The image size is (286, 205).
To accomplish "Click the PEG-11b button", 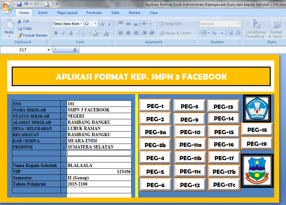I will click(x=190, y=158).
